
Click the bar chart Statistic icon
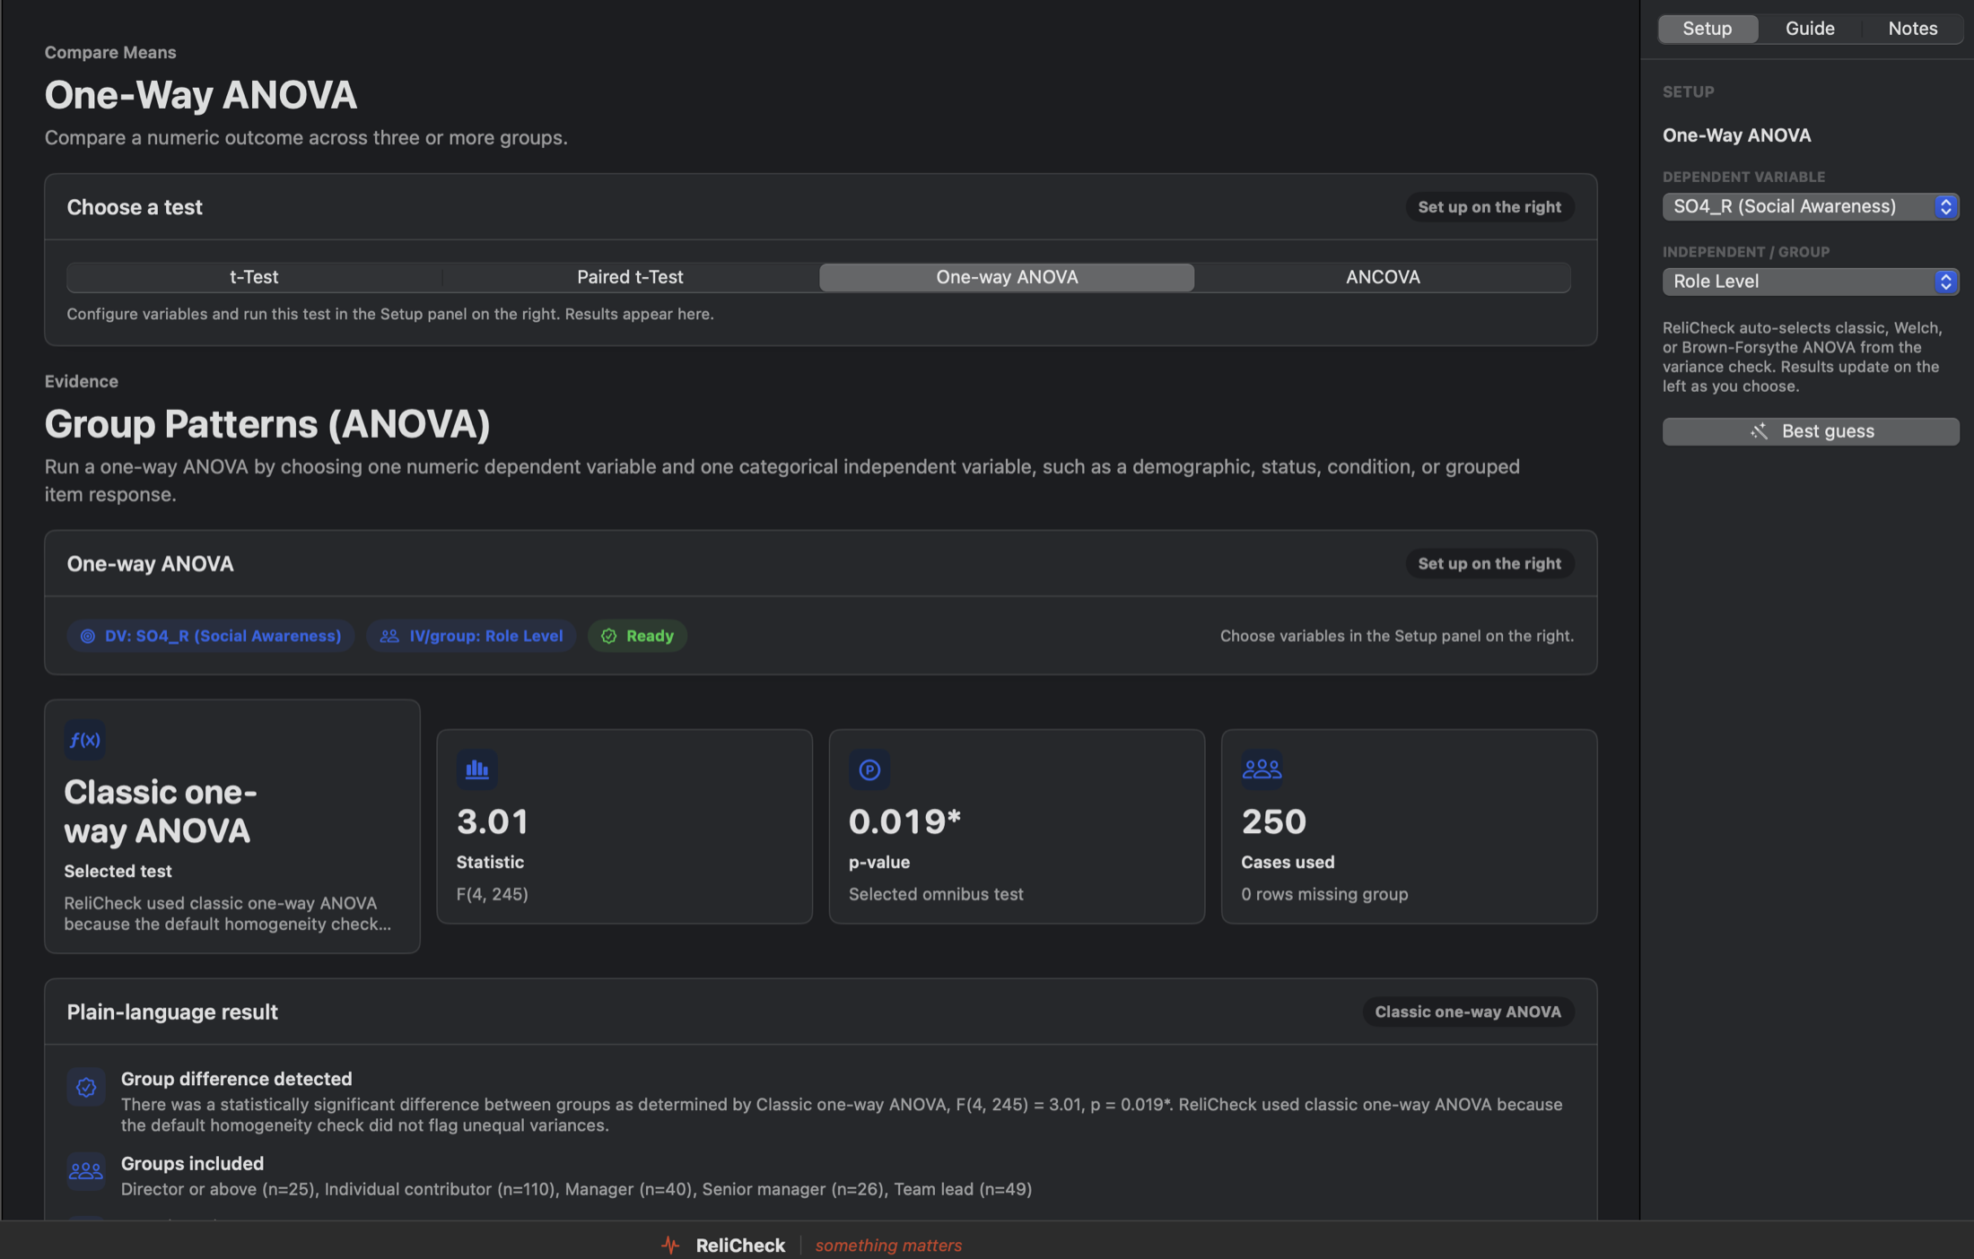point(477,769)
